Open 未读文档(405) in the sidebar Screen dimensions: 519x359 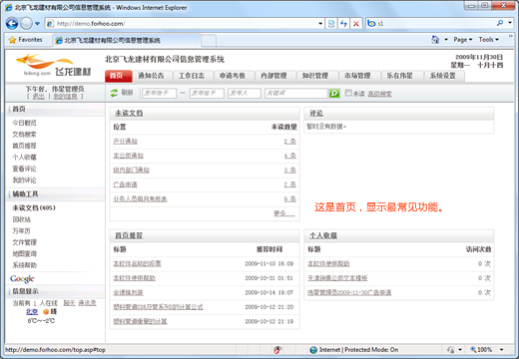click(x=34, y=208)
